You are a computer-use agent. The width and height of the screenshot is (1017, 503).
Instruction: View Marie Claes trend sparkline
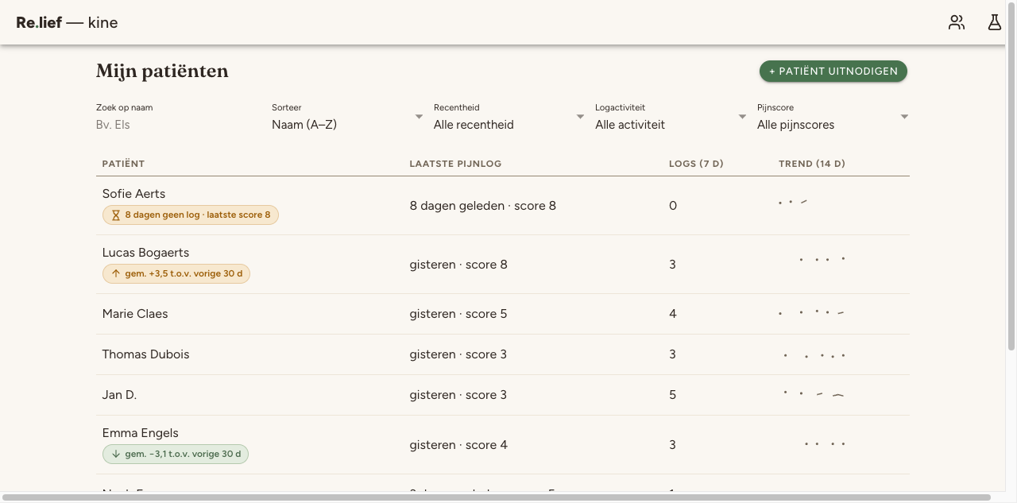(812, 313)
